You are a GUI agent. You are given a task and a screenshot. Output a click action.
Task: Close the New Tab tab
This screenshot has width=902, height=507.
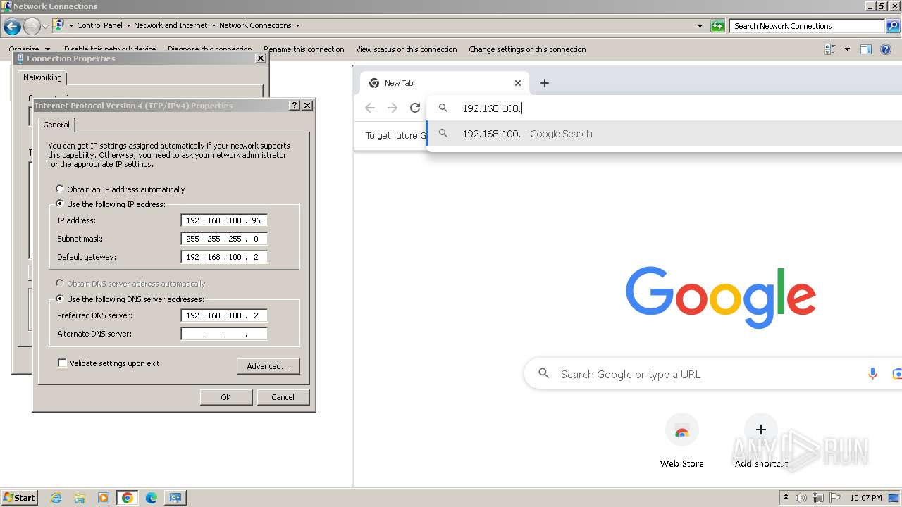tap(518, 83)
